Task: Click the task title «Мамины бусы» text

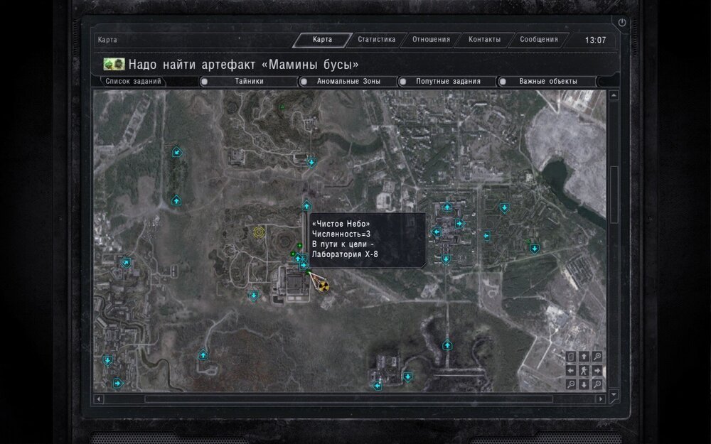Action: point(310,65)
